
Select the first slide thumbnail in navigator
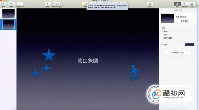point(8,14)
